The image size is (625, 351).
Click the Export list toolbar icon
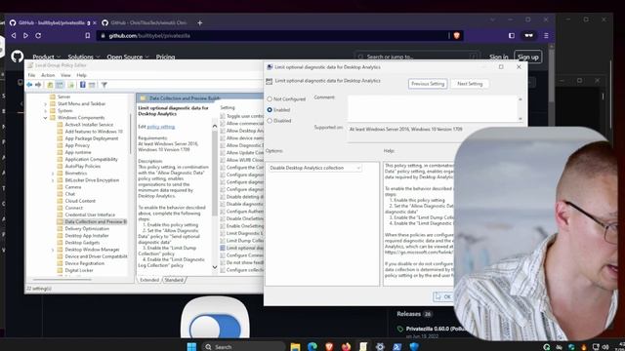click(x=71, y=85)
